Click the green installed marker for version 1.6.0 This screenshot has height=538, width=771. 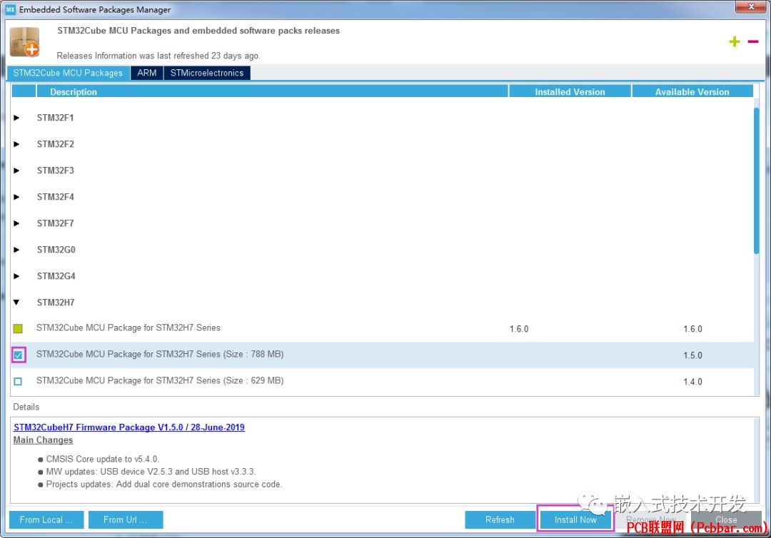18,329
